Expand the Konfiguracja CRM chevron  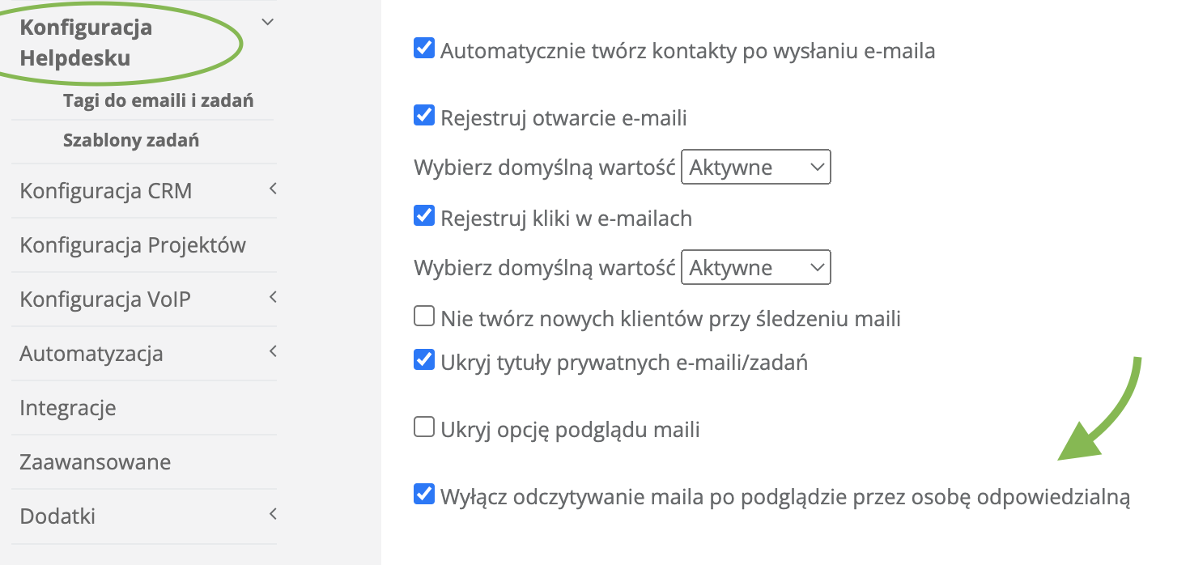273,189
